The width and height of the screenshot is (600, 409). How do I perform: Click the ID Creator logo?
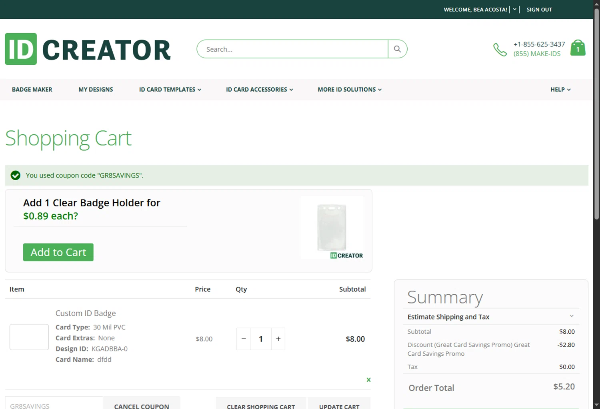[88, 49]
